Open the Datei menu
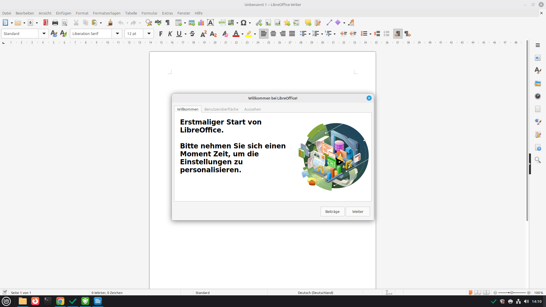546x307 pixels. tap(7, 13)
